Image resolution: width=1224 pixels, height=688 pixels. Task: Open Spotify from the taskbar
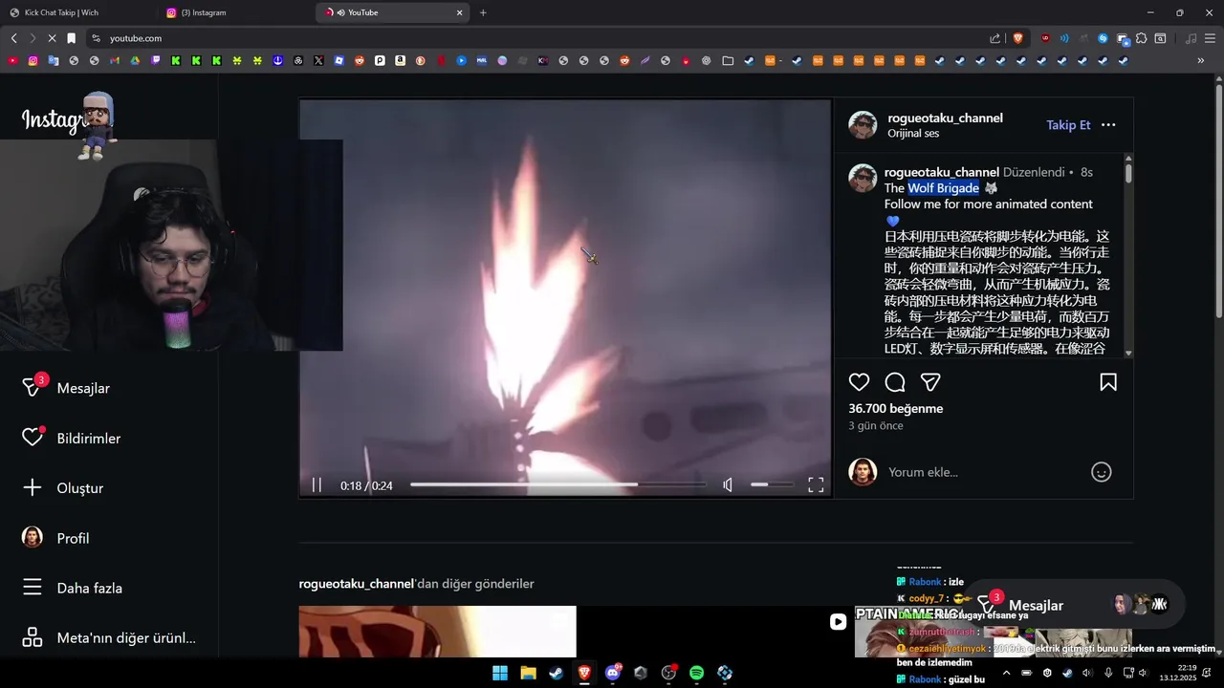click(697, 673)
